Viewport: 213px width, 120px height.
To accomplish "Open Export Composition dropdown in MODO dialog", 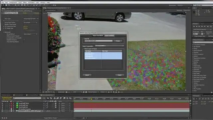I will point(109,46).
